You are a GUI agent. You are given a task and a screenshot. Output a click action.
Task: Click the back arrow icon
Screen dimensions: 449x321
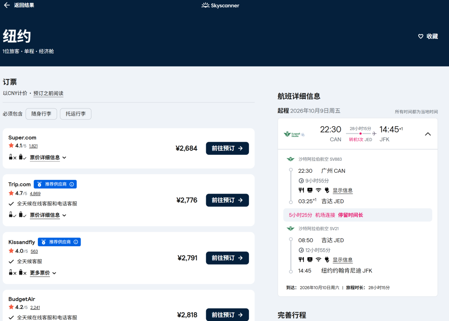7,5
